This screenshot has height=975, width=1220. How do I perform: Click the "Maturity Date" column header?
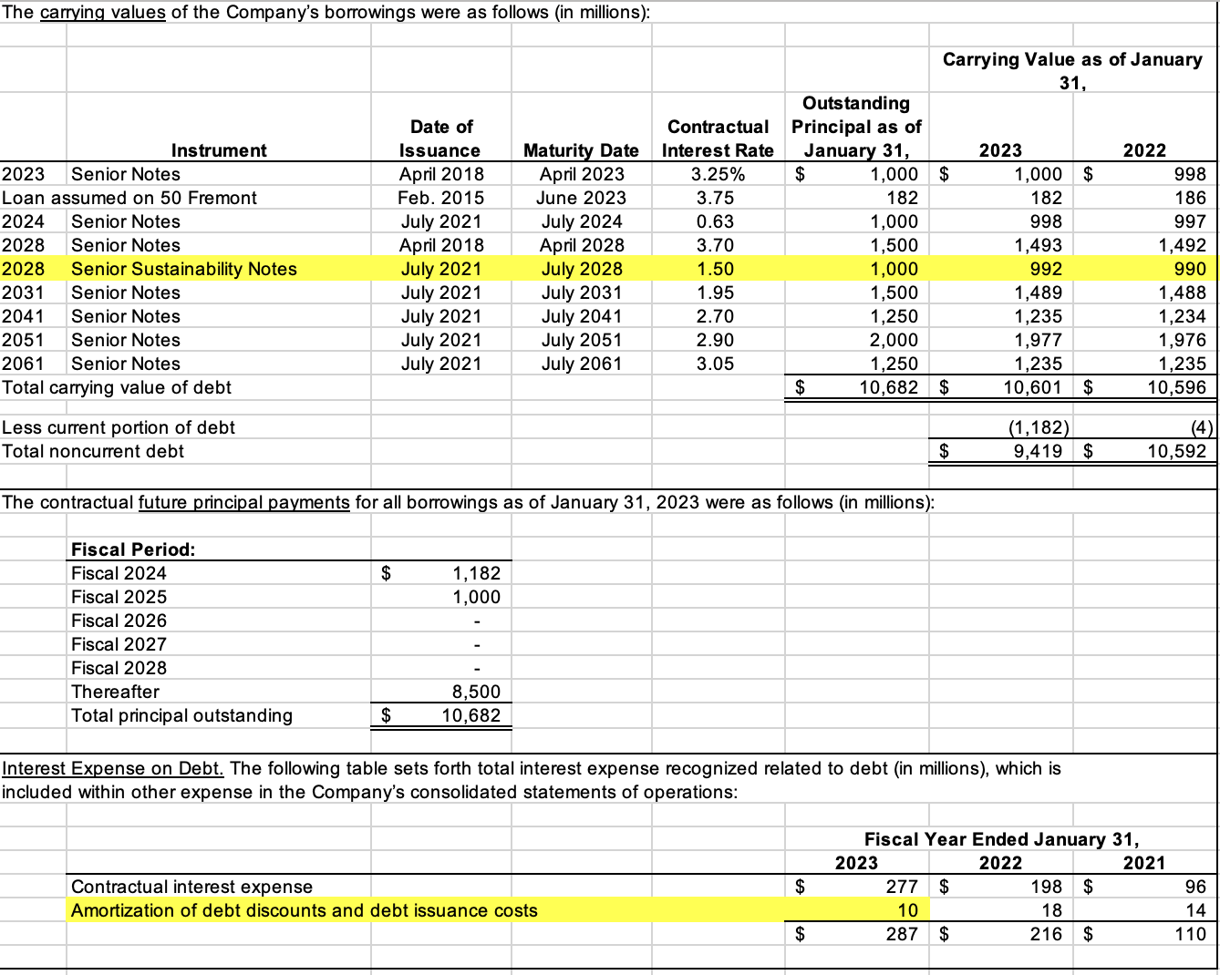point(581,150)
